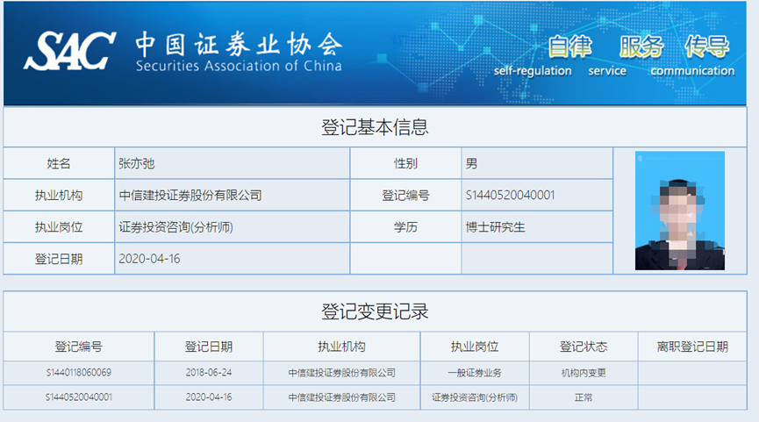Click the 离职登记日期 column header
759x422 pixels.
pyautogui.click(x=692, y=347)
